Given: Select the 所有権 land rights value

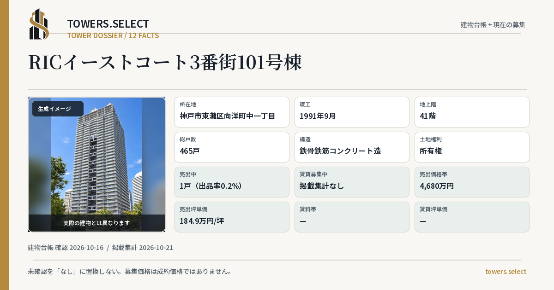Looking at the screenshot, I should tap(431, 151).
